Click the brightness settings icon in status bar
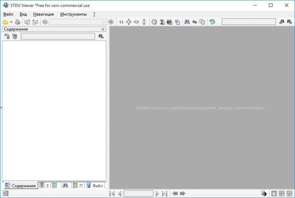The image size is (295, 198). click(264, 193)
